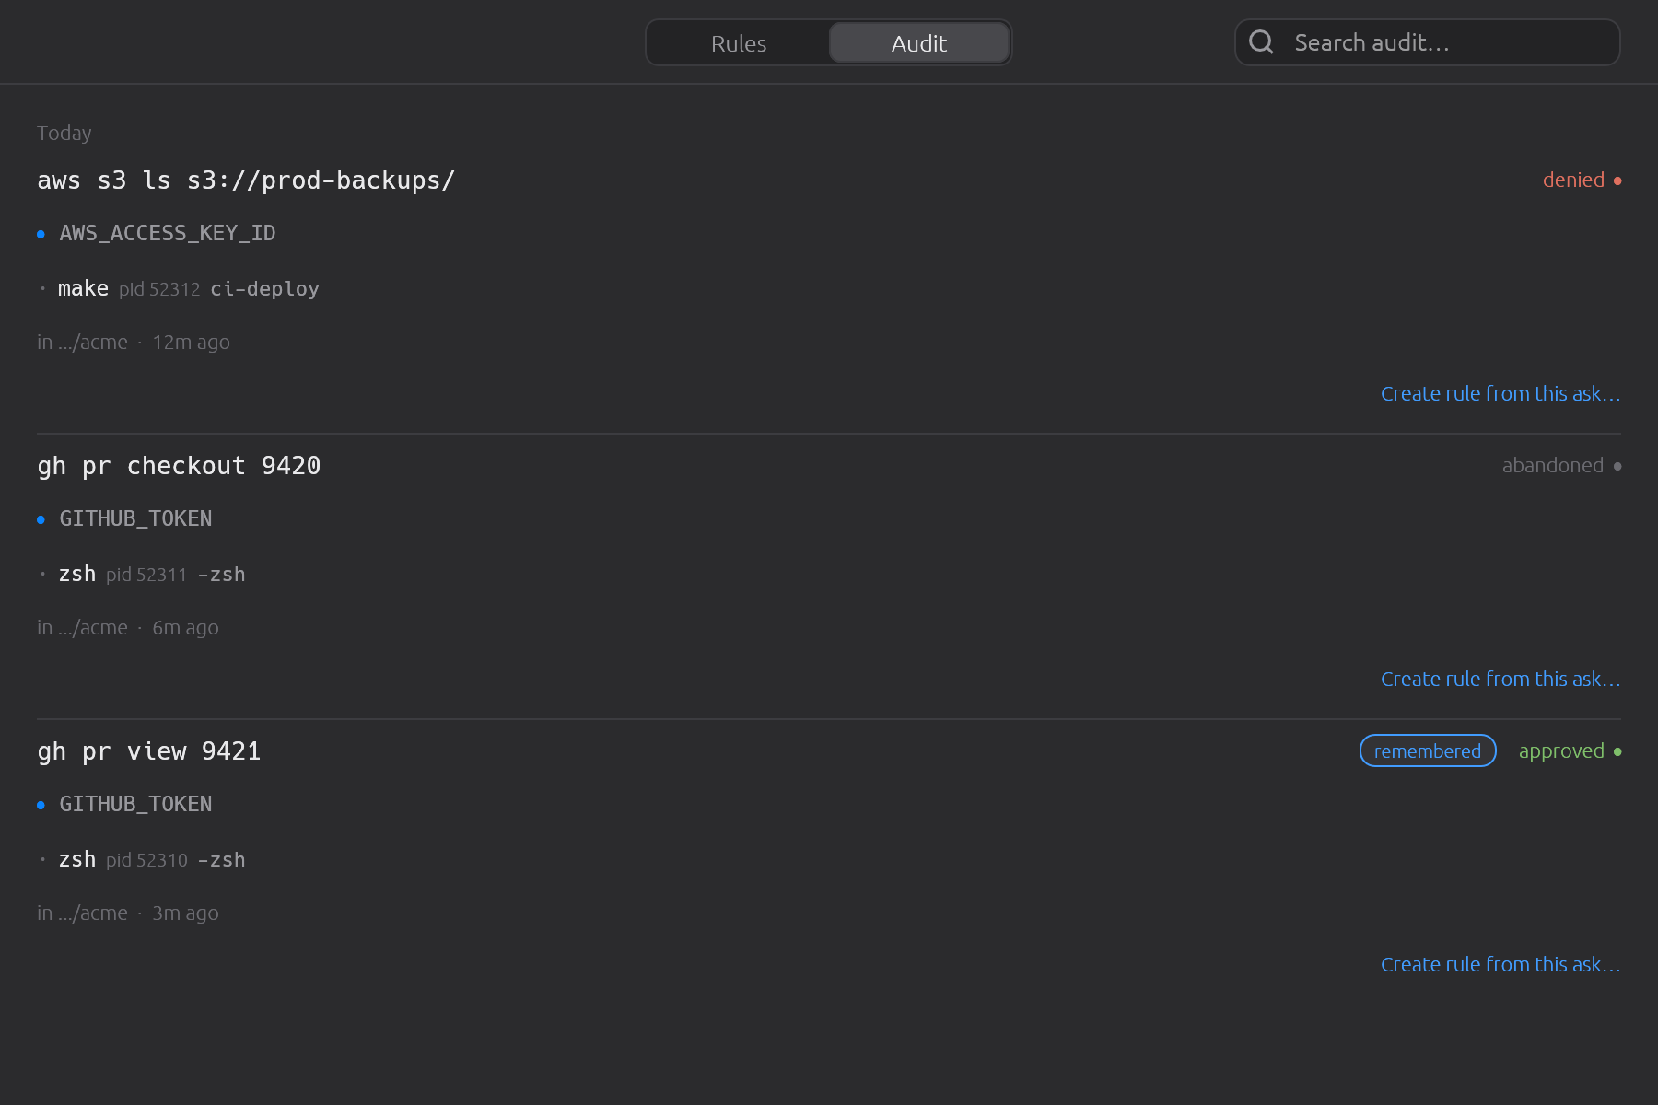Click the aws s3 ls s3://prod-backups/ command
The height and width of the screenshot is (1105, 1658).
[246, 180]
